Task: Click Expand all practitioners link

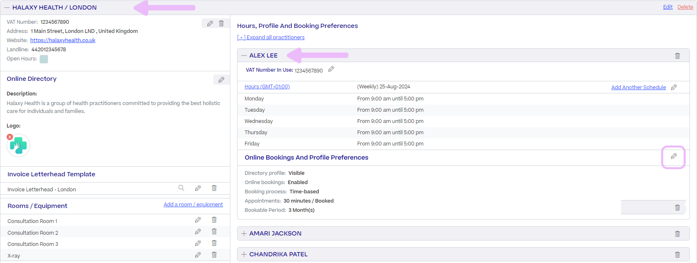Action: coord(271,38)
